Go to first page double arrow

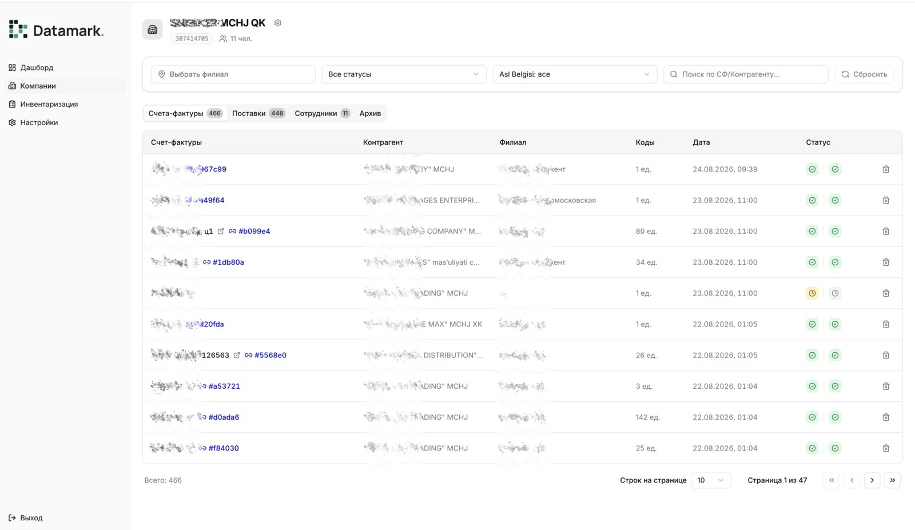[832, 480]
